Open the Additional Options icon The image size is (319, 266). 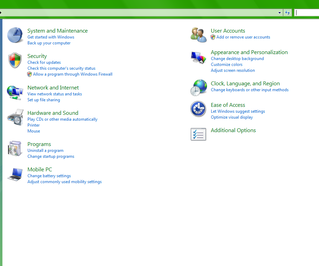[198, 135]
